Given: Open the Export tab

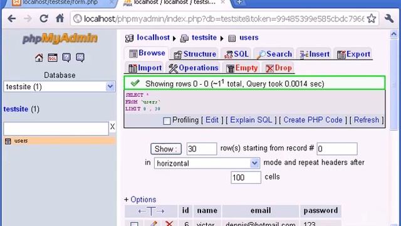Looking at the screenshot, I should point(353,54).
